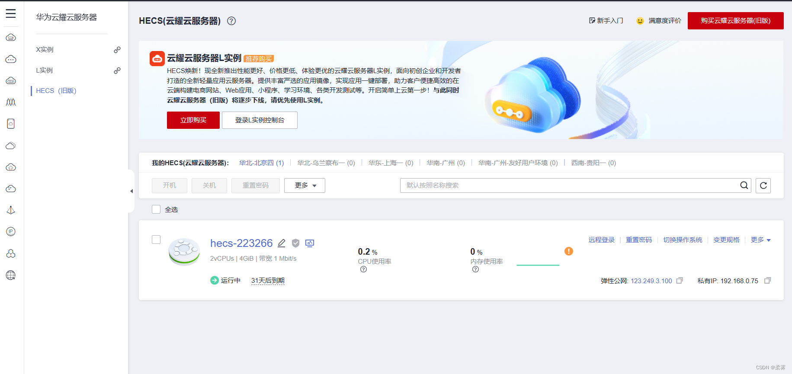
Task: Click the 运行中 running status
Action: (225, 281)
